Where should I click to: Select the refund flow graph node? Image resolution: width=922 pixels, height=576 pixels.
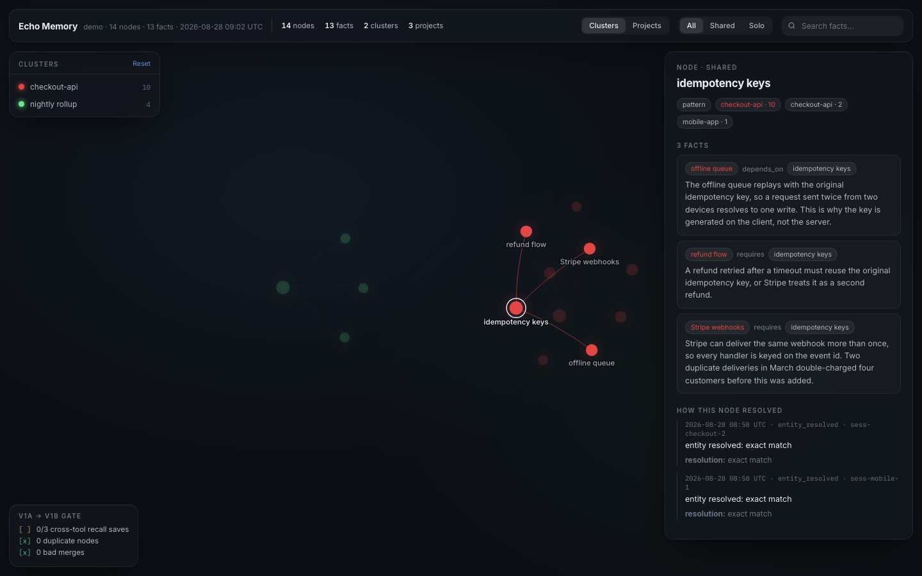pos(526,231)
